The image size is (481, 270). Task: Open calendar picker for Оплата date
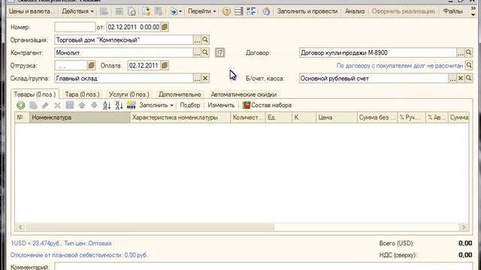165,65
